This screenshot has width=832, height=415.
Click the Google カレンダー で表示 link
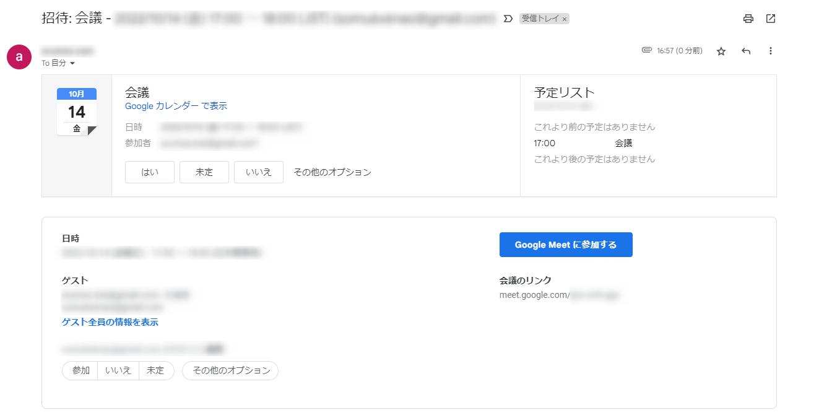point(176,106)
